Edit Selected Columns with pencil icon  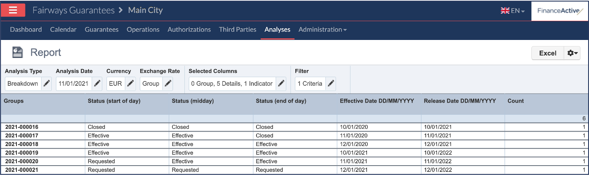click(x=281, y=83)
